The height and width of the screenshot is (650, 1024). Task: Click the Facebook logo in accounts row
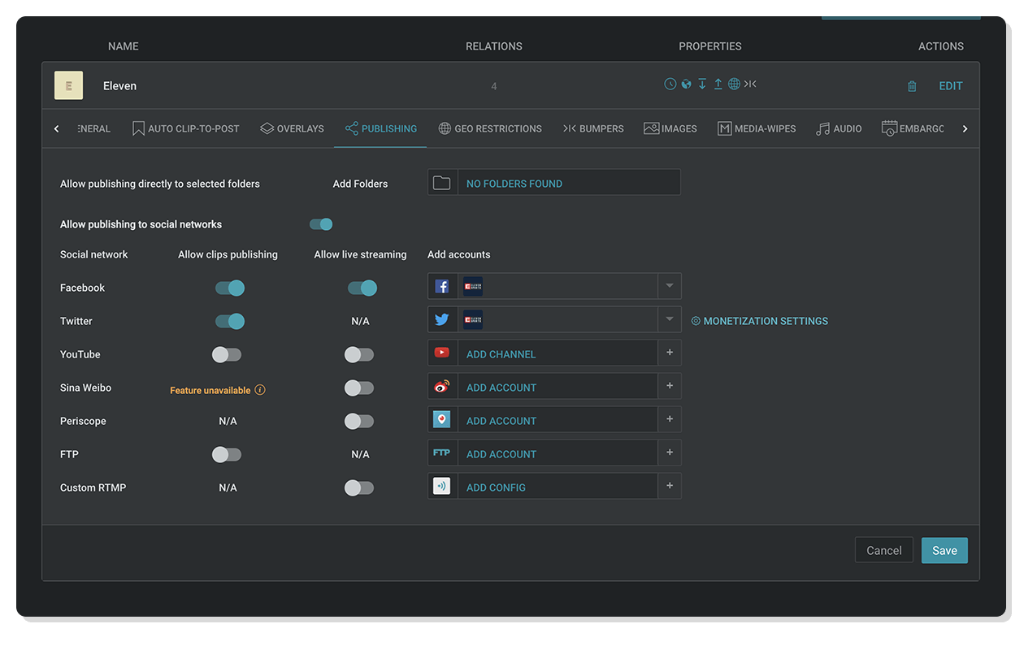point(442,287)
